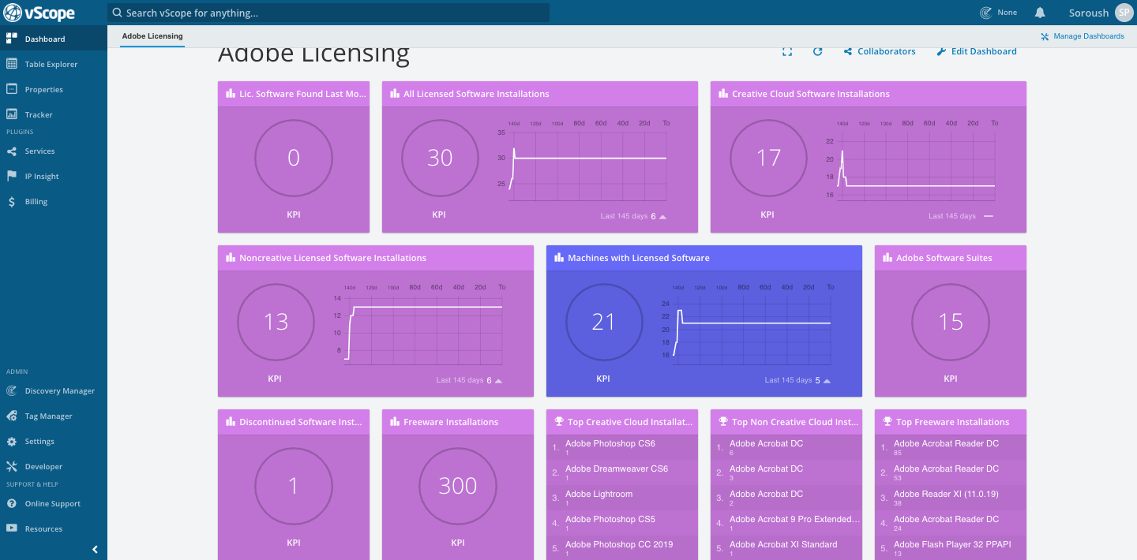Click Freeware Installations widget title
The image size is (1137, 560).
click(x=451, y=422)
